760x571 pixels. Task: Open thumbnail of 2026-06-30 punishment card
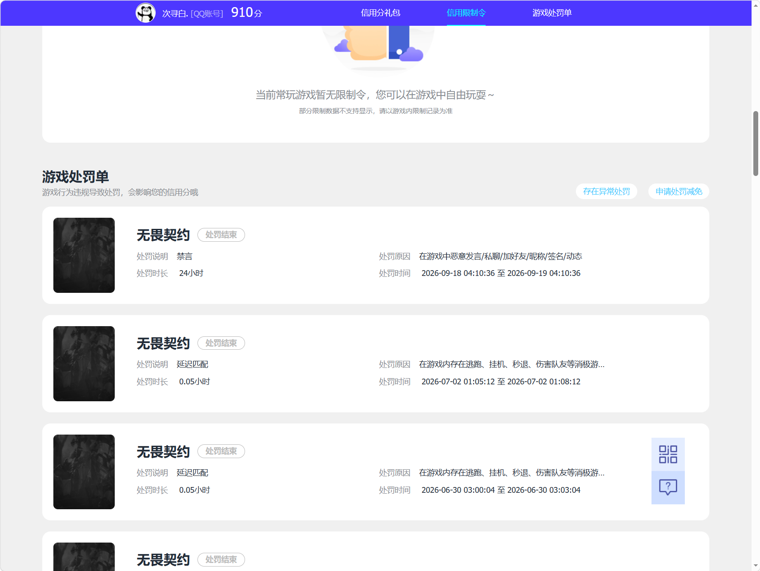[x=84, y=472]
